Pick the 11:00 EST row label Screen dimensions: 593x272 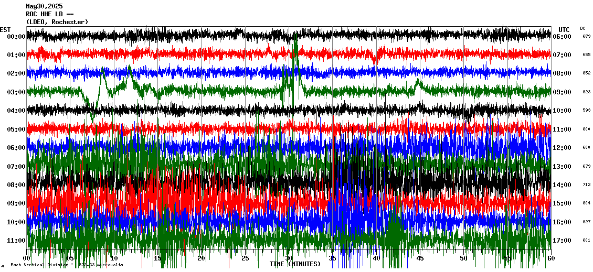click(x=17, y=241)
